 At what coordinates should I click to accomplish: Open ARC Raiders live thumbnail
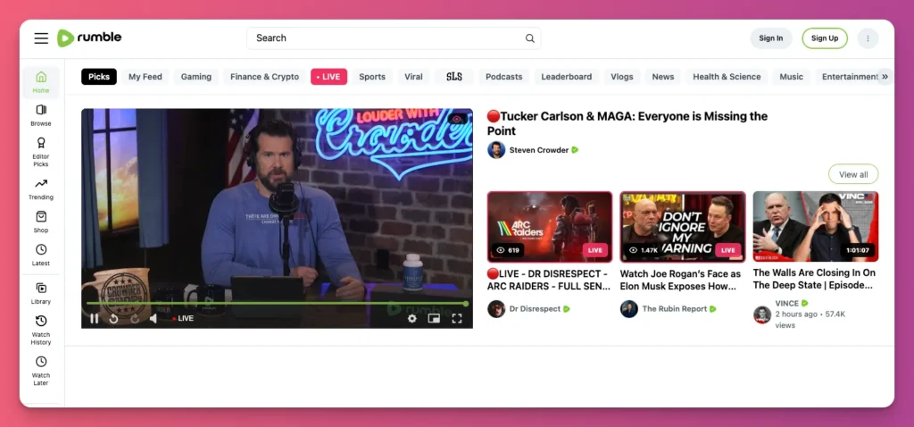550,226
